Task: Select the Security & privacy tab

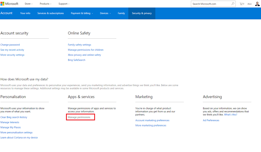Action: [x=142, y=13]
